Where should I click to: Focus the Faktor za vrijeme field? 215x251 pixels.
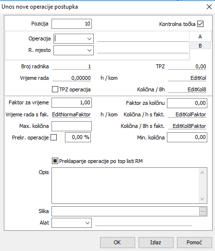click(72, 102)
